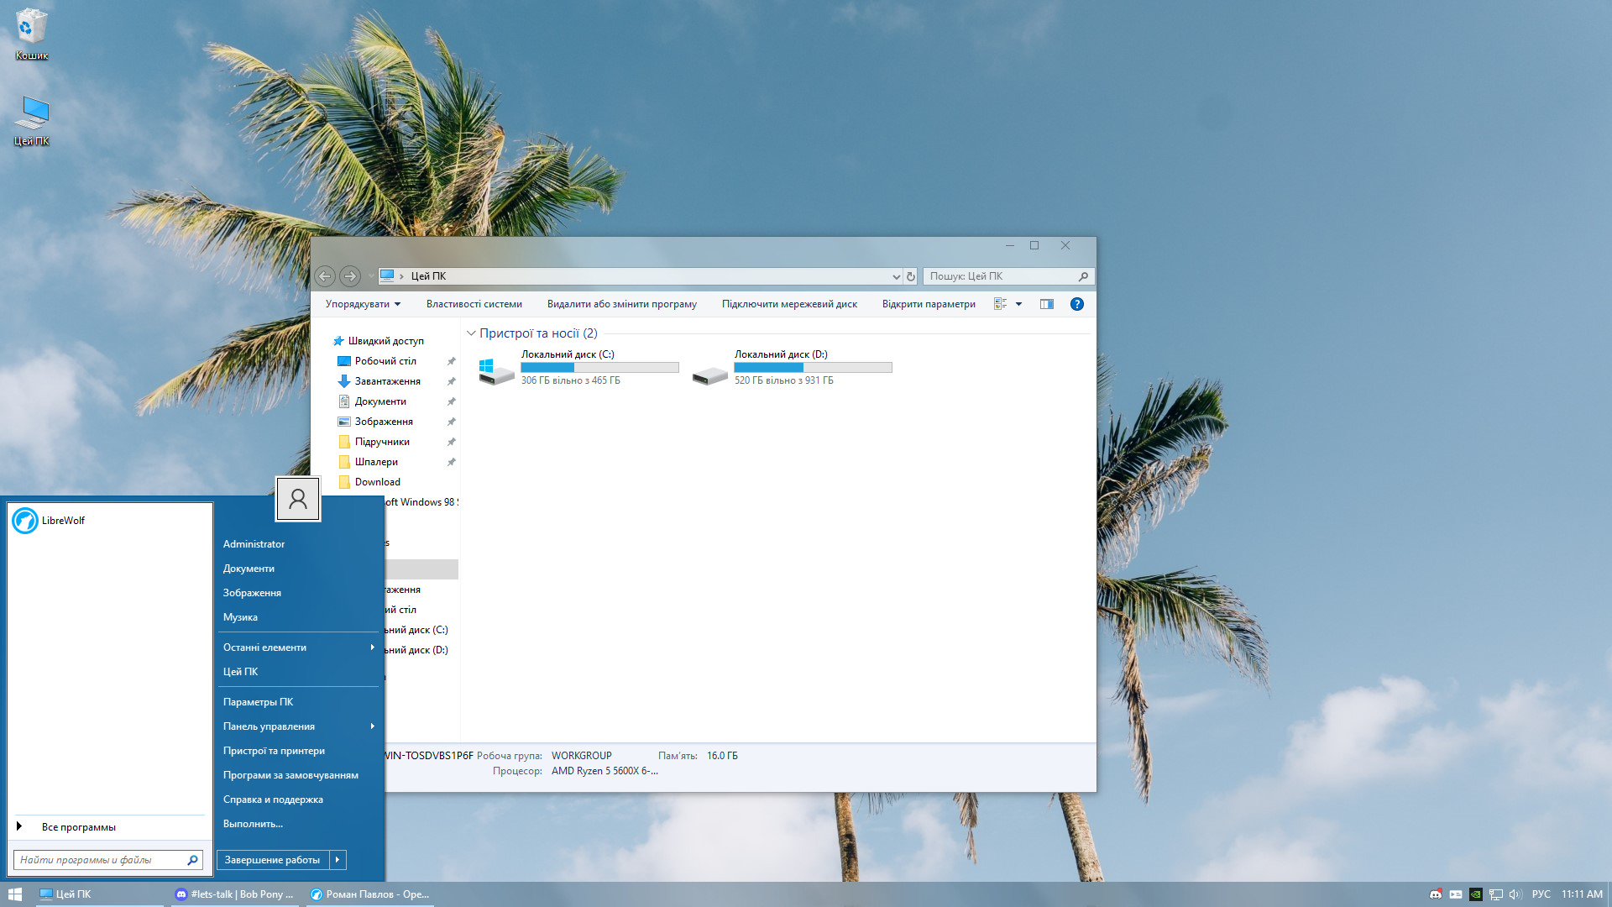Select Параметры ПК in Start menu

coord(258,702)
